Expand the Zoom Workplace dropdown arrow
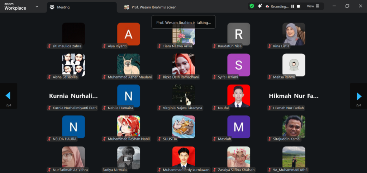 [37, 6]
